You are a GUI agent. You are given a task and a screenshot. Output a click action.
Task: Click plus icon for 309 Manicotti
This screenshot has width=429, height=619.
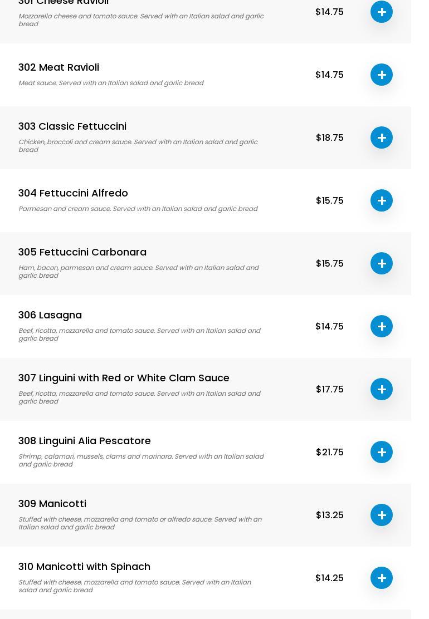click(382, 515)
